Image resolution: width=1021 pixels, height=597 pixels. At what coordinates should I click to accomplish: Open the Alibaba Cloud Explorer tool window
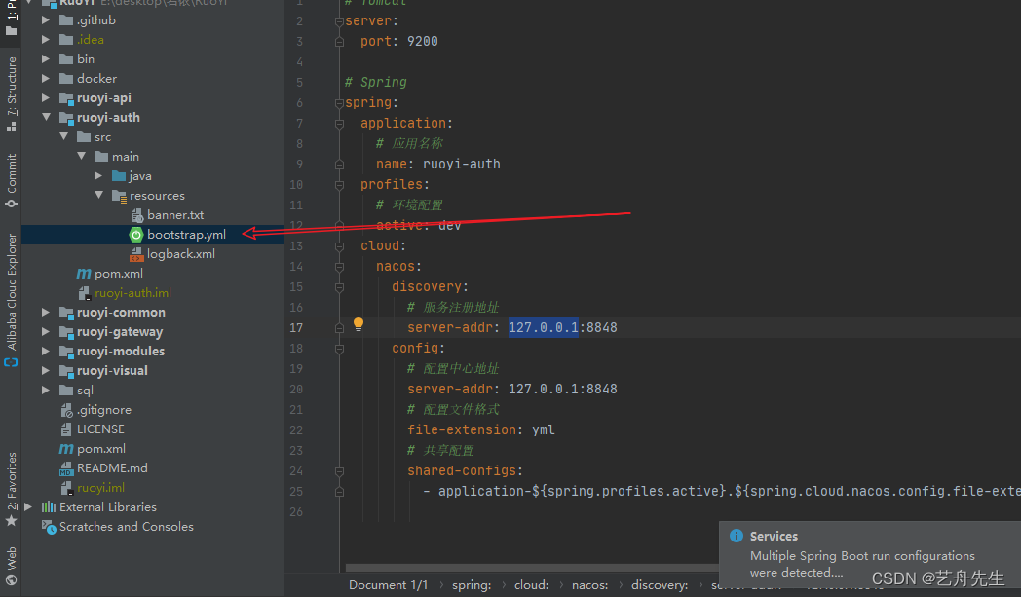12,292
